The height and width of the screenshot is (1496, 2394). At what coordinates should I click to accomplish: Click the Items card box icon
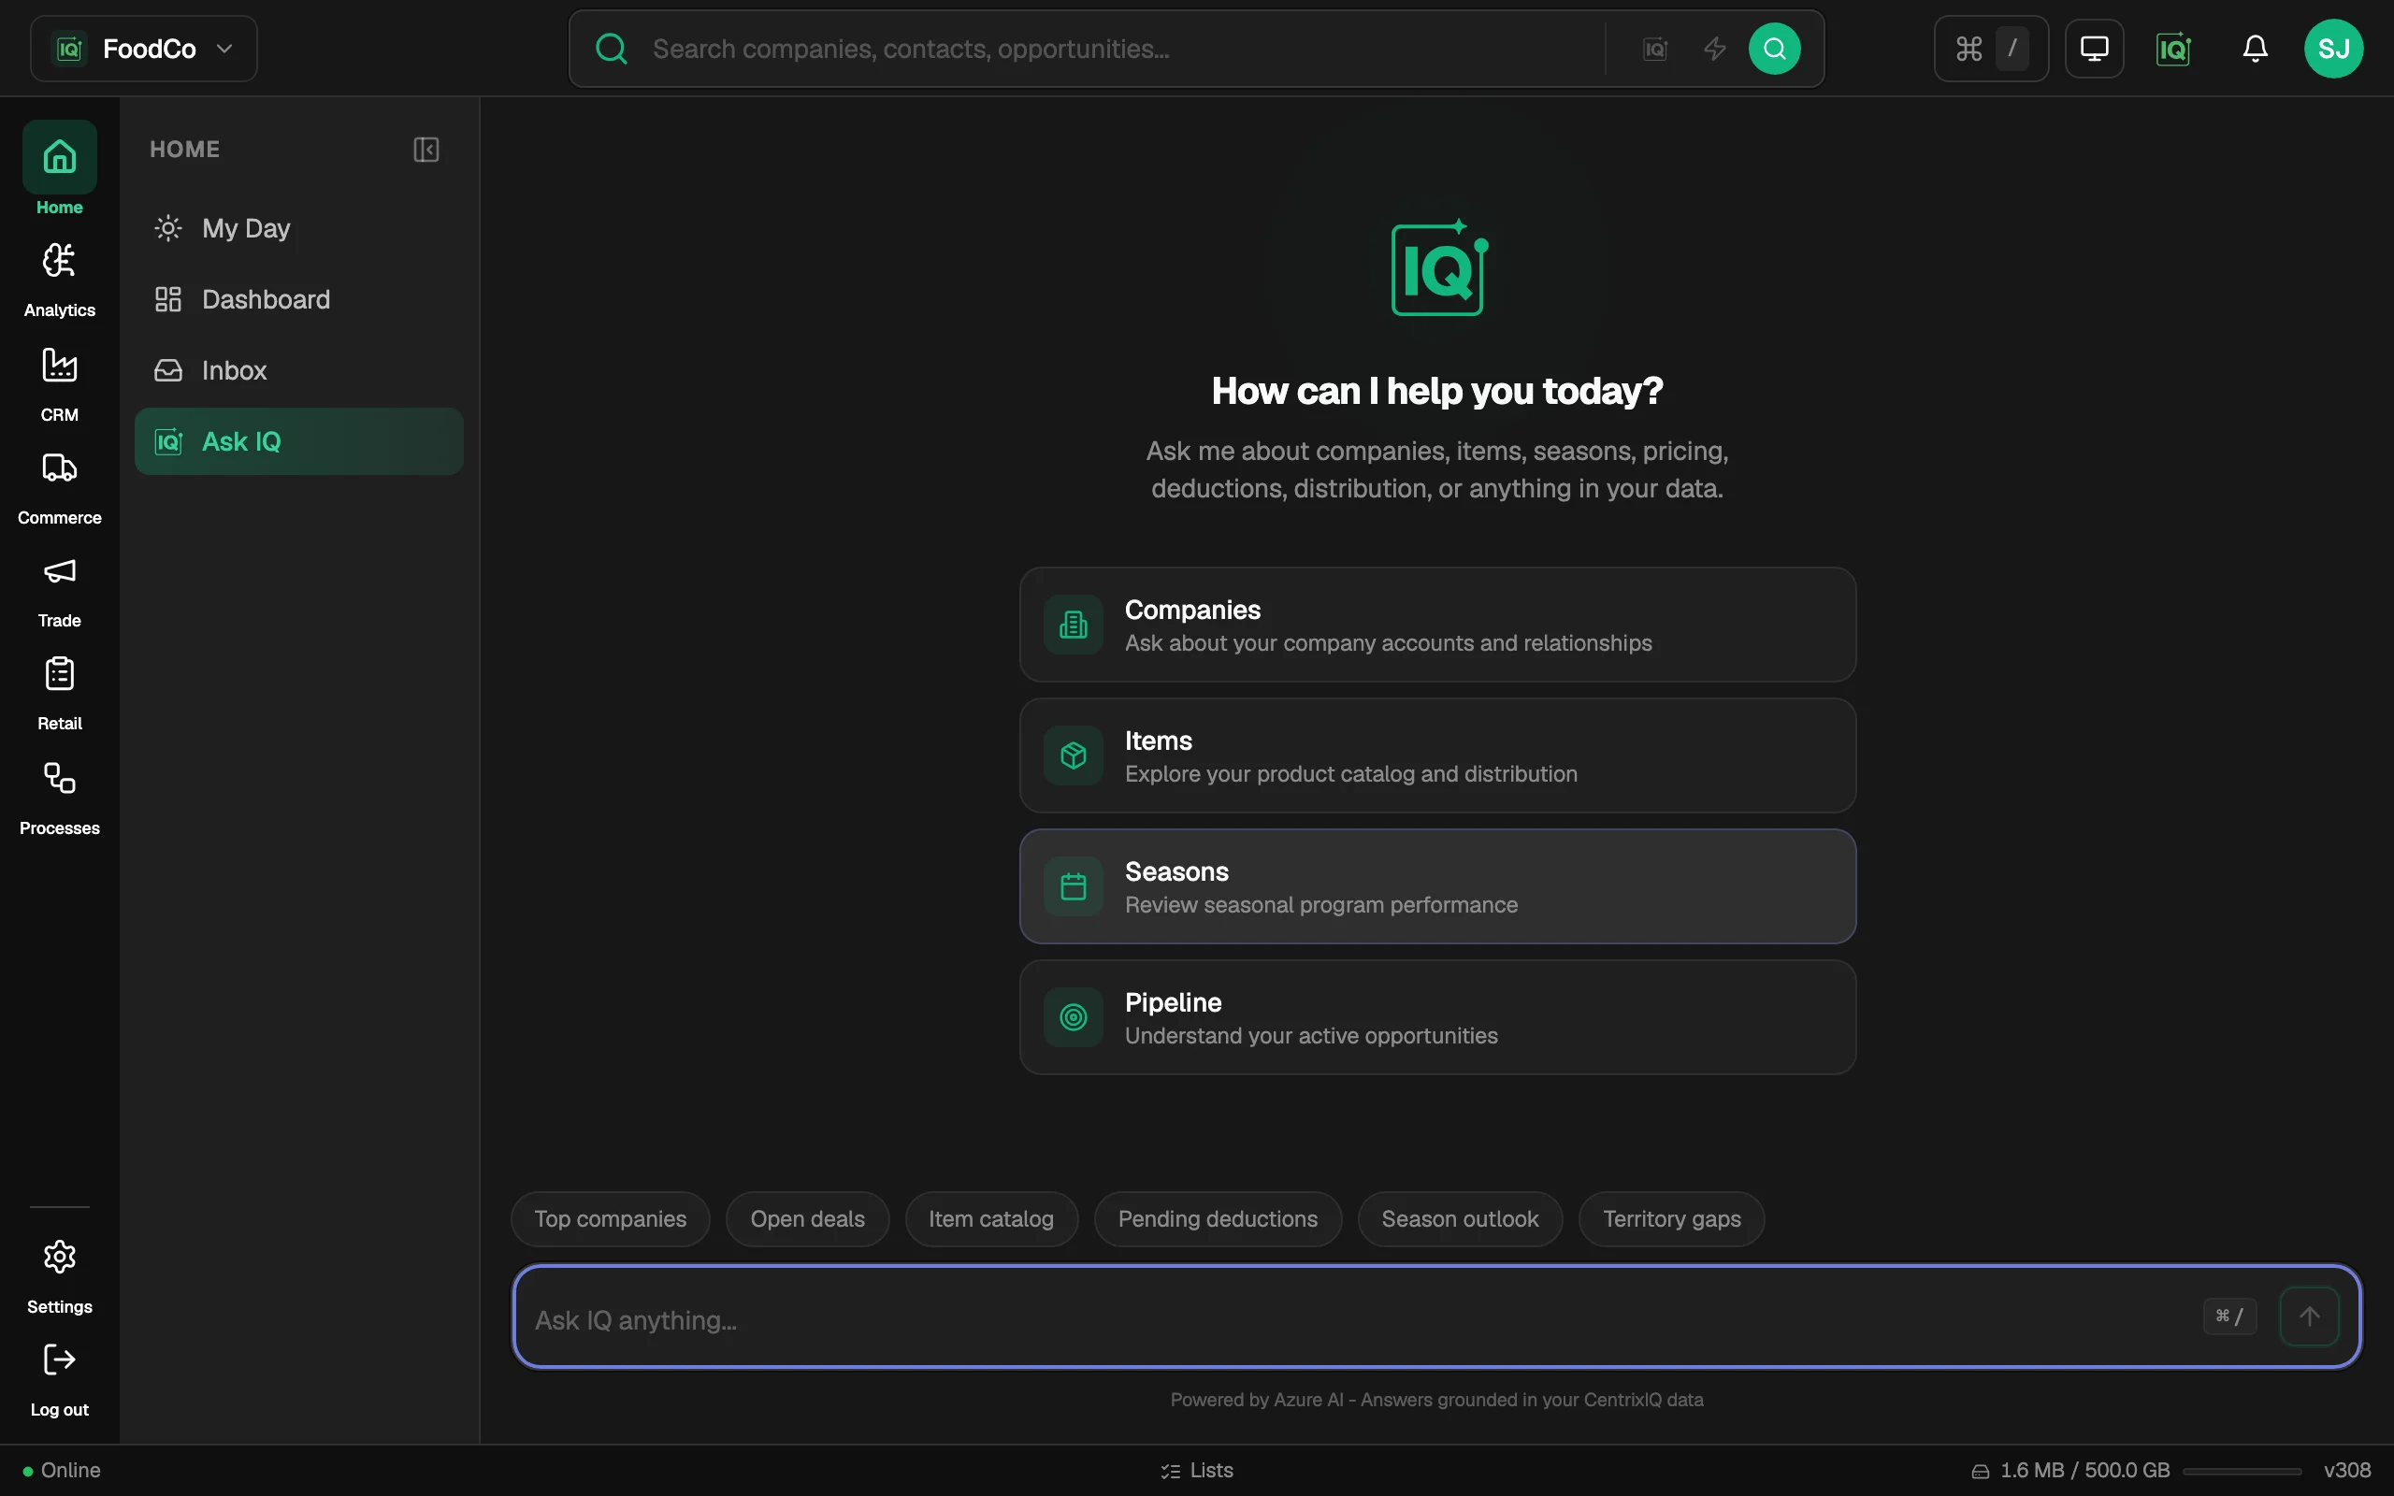1074,755
